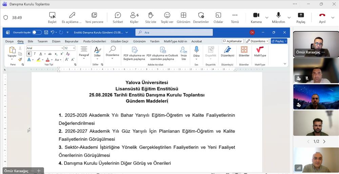Apply yellow text highlight color
The width and height of the screenshot is (339, 174).
pos(38,60)
